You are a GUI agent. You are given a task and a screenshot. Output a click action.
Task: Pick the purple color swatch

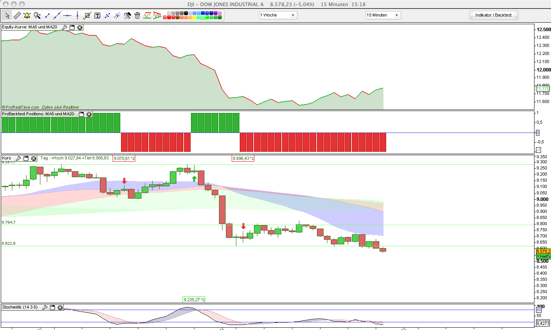coord(216,13)
